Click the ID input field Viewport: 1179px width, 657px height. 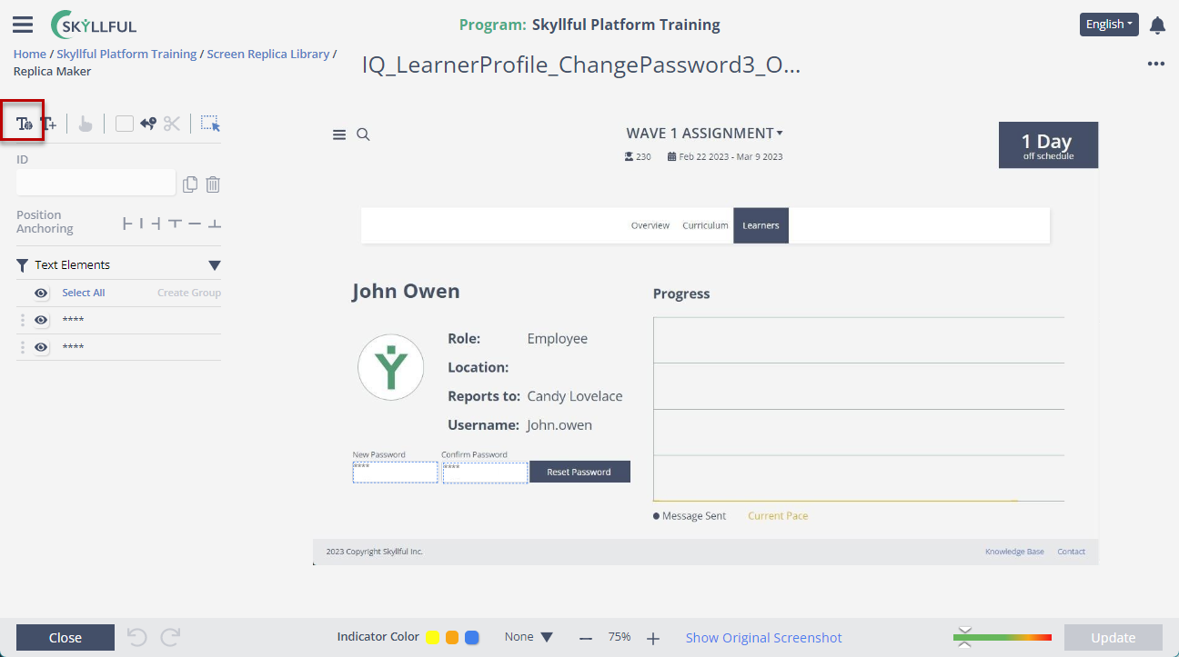pos(96,183)
